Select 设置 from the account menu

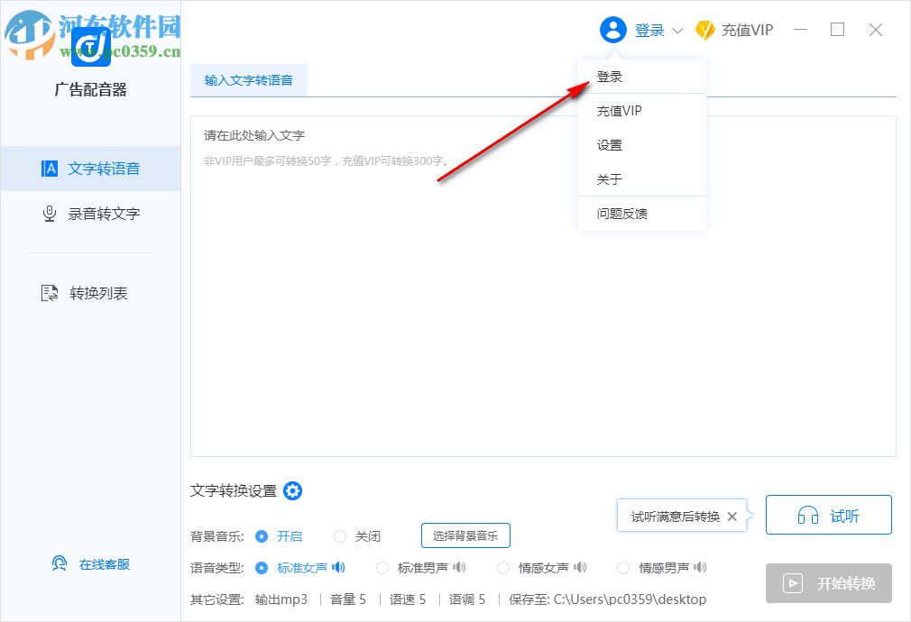(x=610, y=144)
